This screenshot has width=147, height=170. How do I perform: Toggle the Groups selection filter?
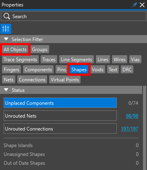point(40,50)
